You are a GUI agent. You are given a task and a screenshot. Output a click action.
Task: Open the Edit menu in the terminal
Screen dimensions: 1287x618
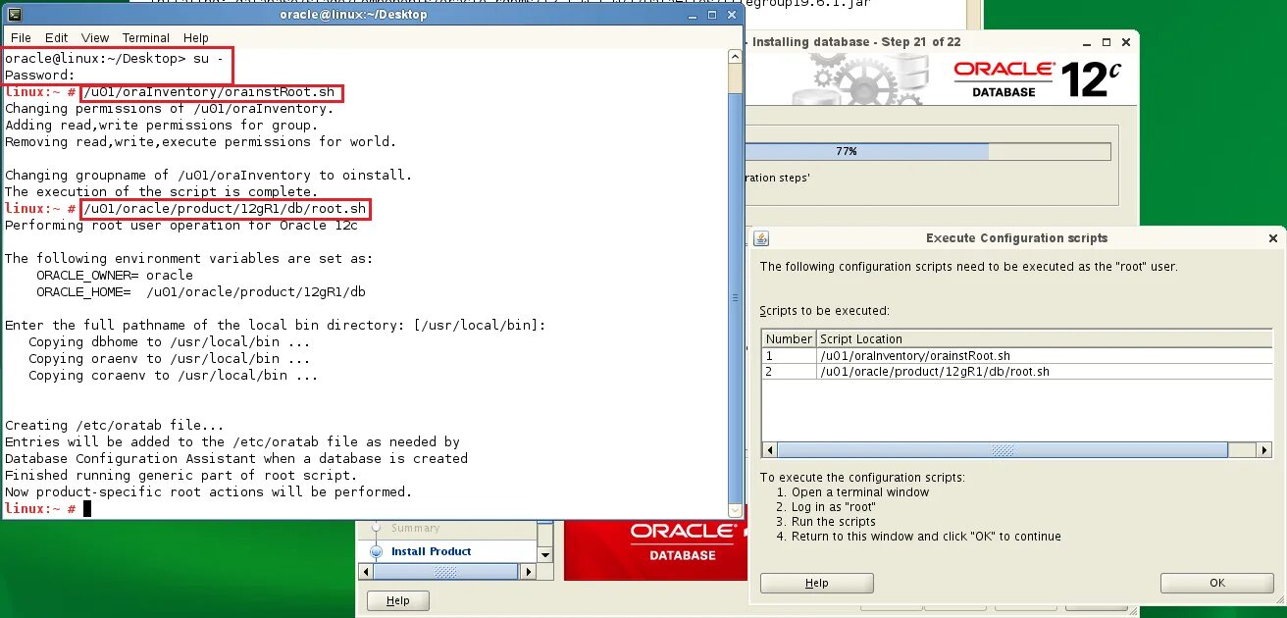[56, 37]
